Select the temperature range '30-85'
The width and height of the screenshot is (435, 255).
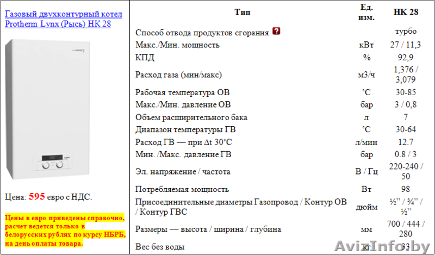click(x=406, y=92)
